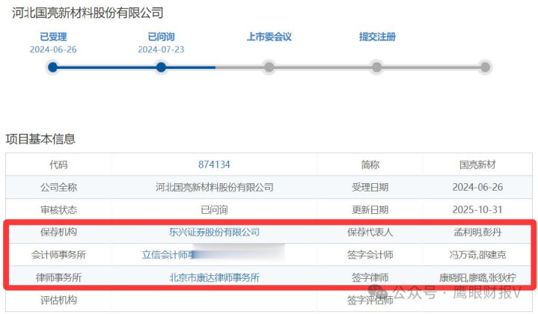Click the 上市委会议 timeline dot
Image resolution: width=538 pixels, height=314 pixels.
tap(269, 67)
